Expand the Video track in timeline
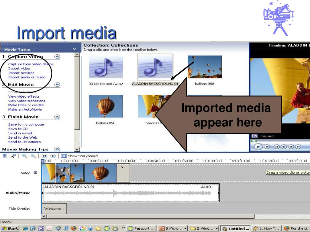This screenshot has width=310, height=232. pyautogui.click(x=35, y=172)
